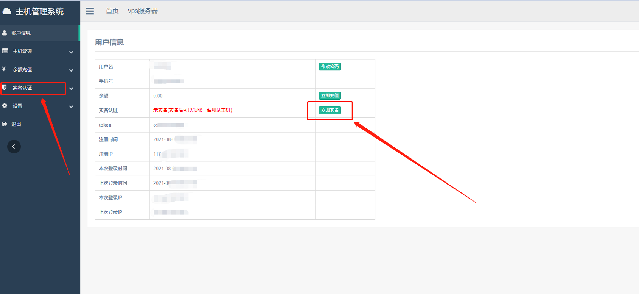Image resolution: width=639 pixels, height=294 pixels.
Task: Expand the 实名认证 chevron
Action: (x=71, y=88)
